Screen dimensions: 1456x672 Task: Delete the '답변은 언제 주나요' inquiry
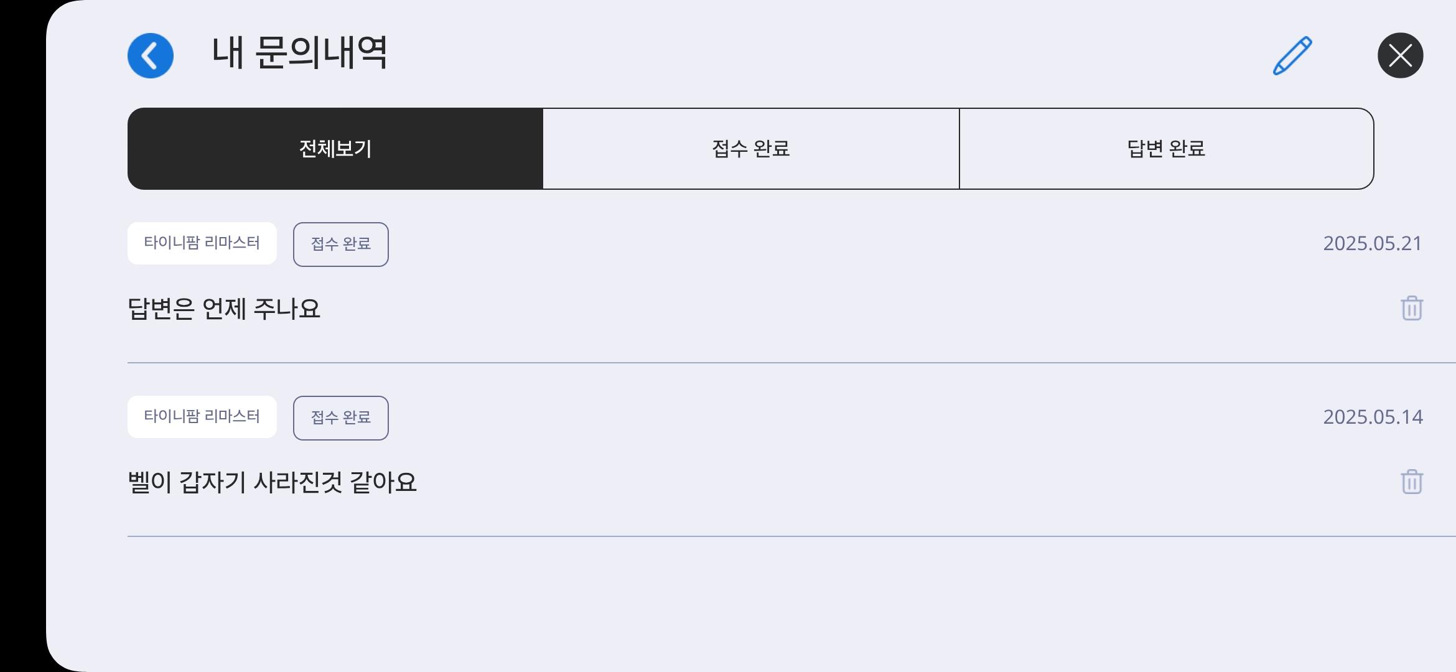(1412, 308)
